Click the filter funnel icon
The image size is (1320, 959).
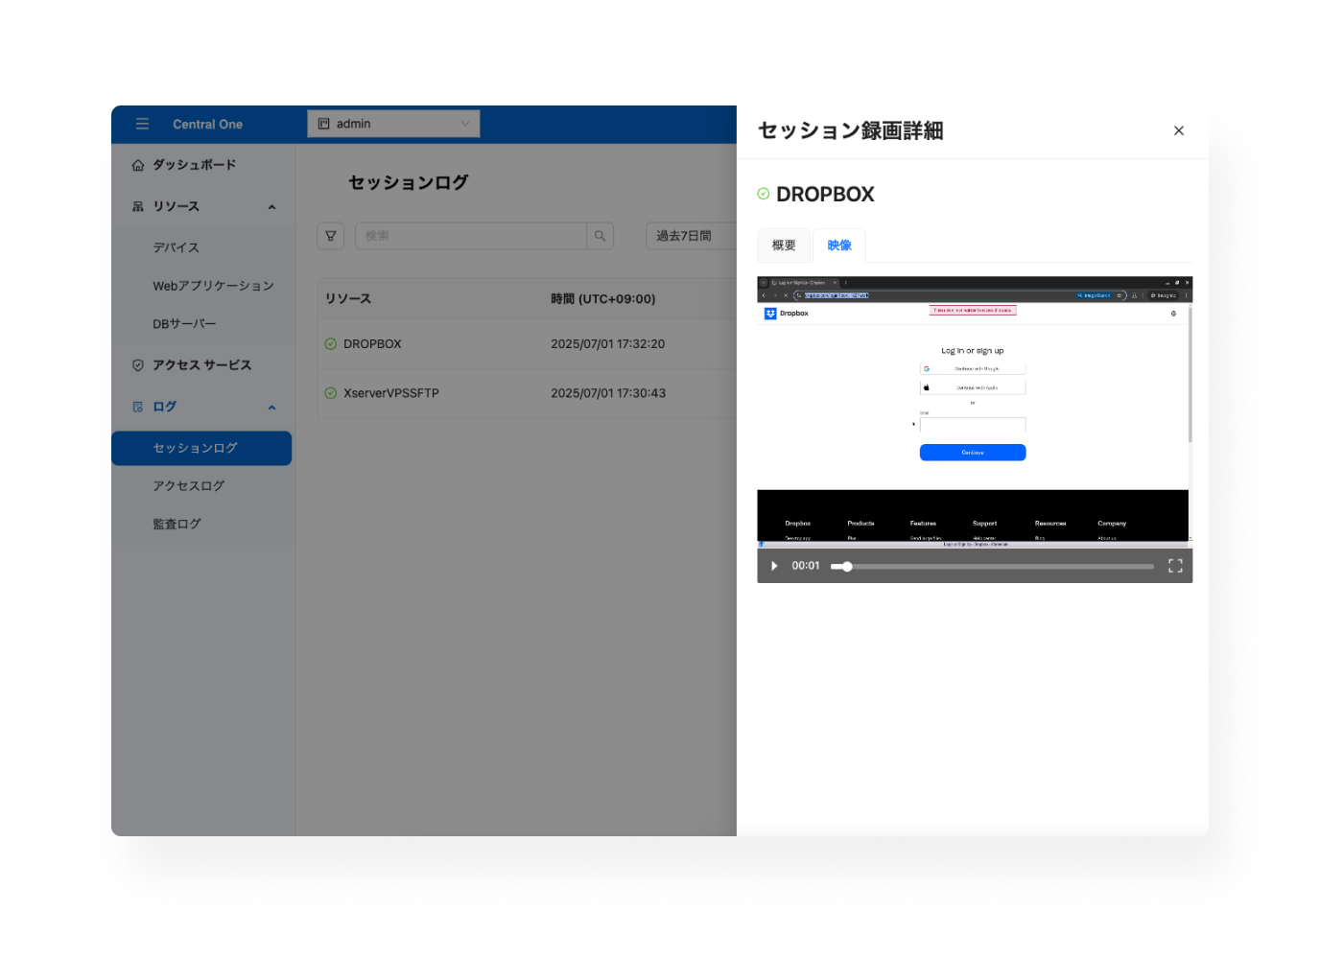pyautogui.click(x=331, y=236)
